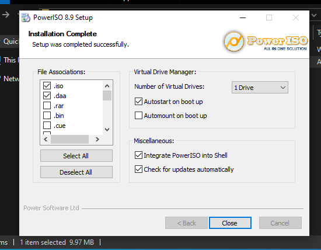Click horizontal scrollbar thumb in file list
This screenshot has width=321, height=250.
(x=69, y=140)
